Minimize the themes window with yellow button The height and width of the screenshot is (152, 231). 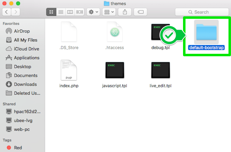[x=11, y=3]
